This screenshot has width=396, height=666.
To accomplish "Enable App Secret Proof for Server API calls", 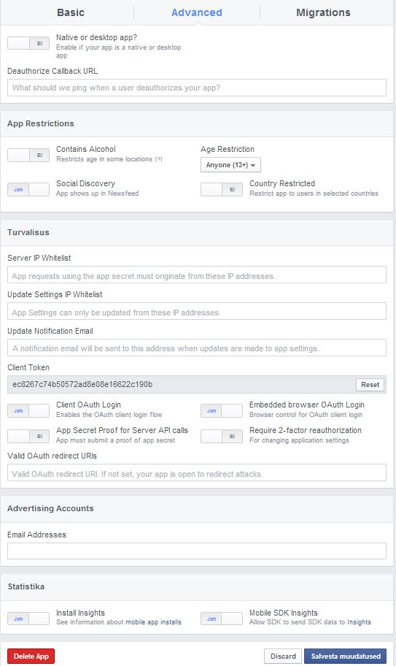I will 28,436.
